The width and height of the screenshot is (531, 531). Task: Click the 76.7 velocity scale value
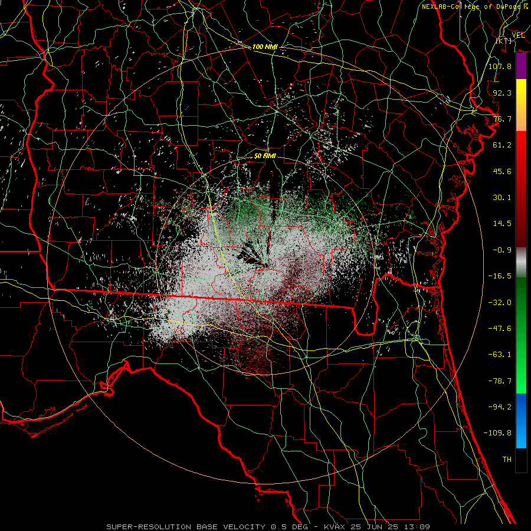(502, 119)
